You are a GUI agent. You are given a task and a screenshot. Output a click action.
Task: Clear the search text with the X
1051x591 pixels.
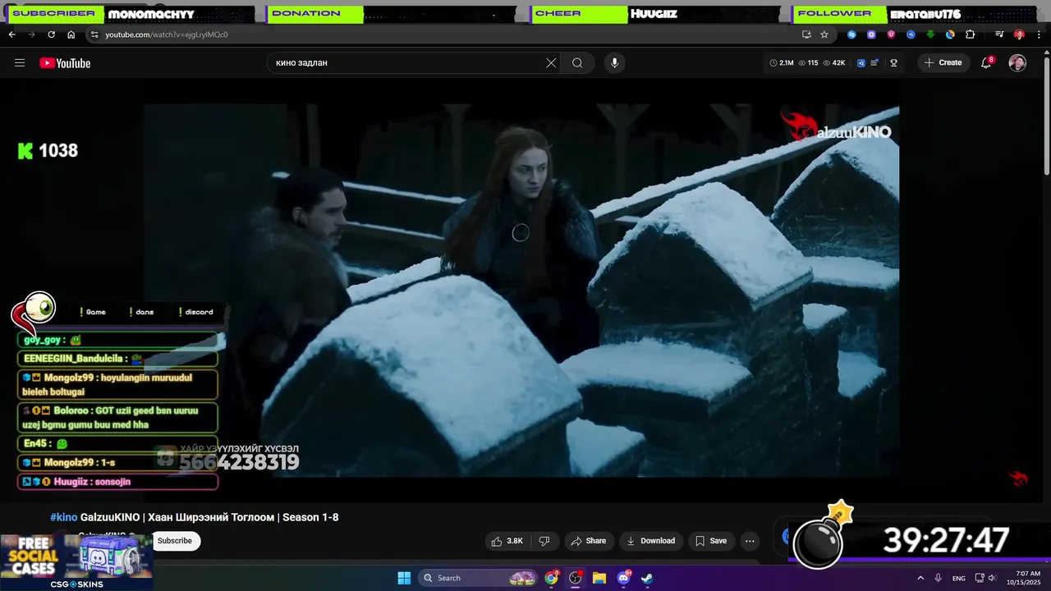(551, 63)
